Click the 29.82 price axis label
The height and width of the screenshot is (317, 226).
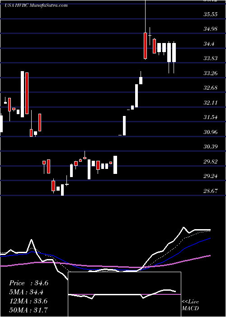pyautogui.click(x=211, y=161)
